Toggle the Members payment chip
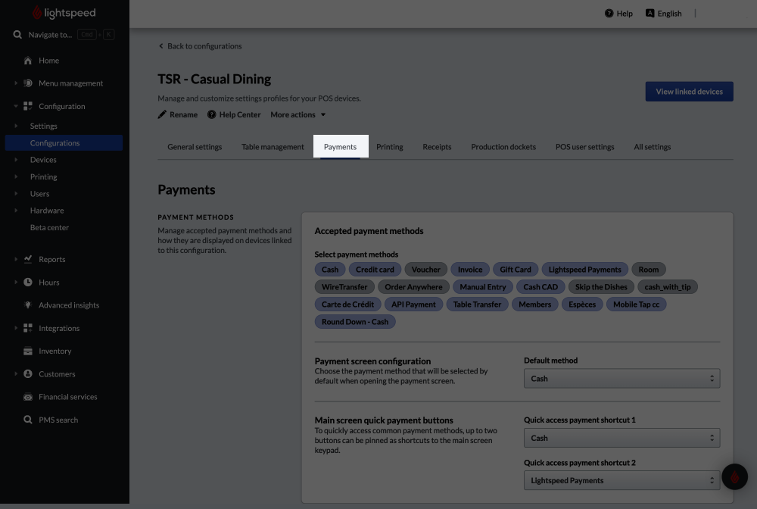The width and height of the screenshot is (757, 509). pyautogui.click(x=535, y=304)
